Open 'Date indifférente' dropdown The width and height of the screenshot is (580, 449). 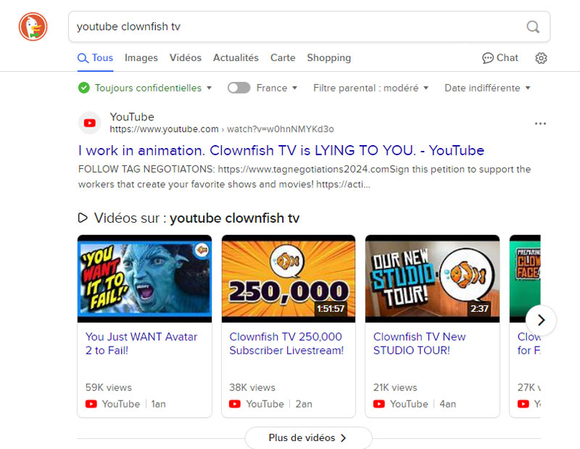coord(487,88)
